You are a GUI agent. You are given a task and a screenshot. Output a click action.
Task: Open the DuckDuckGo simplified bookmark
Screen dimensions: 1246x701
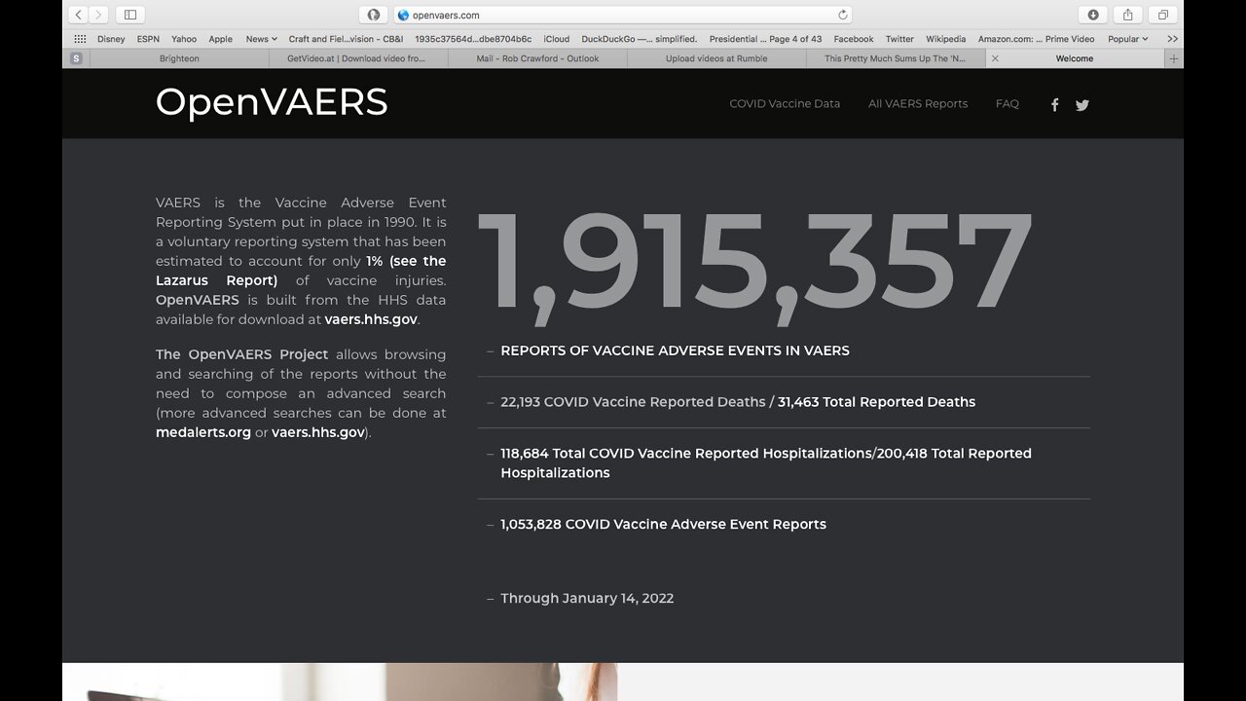640,39
